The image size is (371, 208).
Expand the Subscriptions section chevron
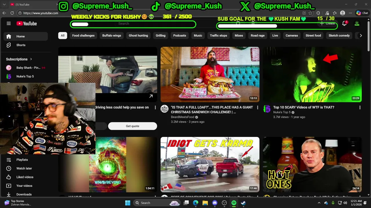pyautogui.click(x=31, y=59)
